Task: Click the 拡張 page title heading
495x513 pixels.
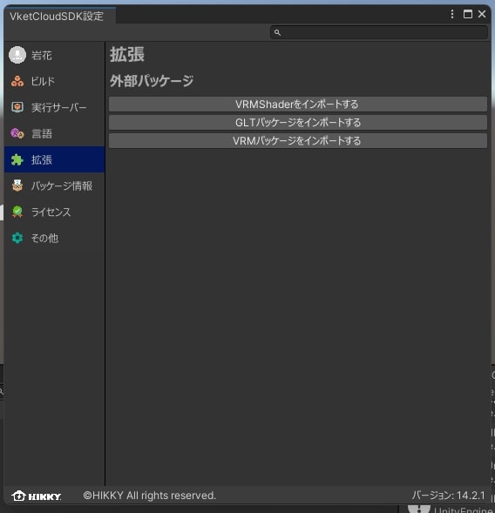Action: point(127,54)
